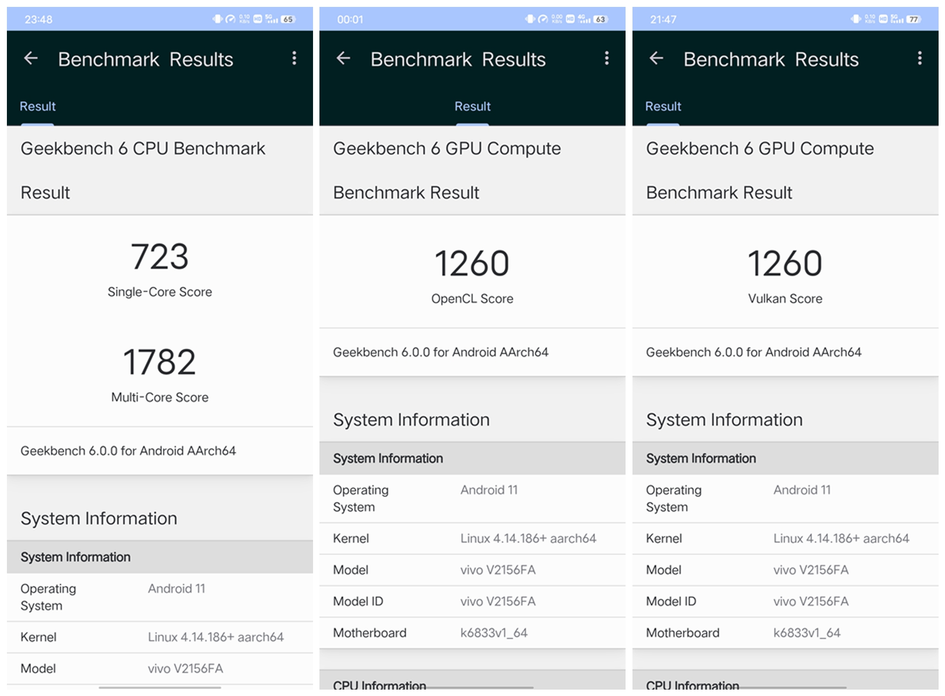
Task: Tap the vibrate mode icon in the 21:47 status bar
Action: [856, 19]
